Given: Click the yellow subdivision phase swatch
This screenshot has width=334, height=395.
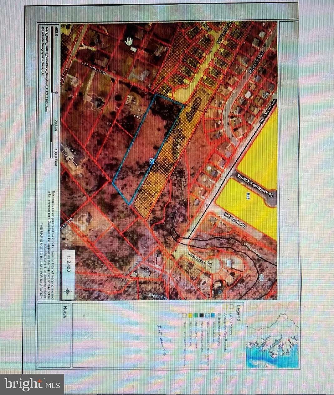Looking at the screenshot, I should [x=190, y=315].
